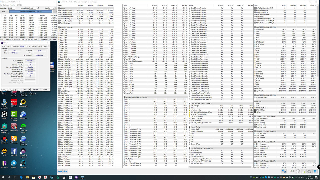
Task: Open HWiNFO sensor settings gear icon
Action: tap(309, 171)
